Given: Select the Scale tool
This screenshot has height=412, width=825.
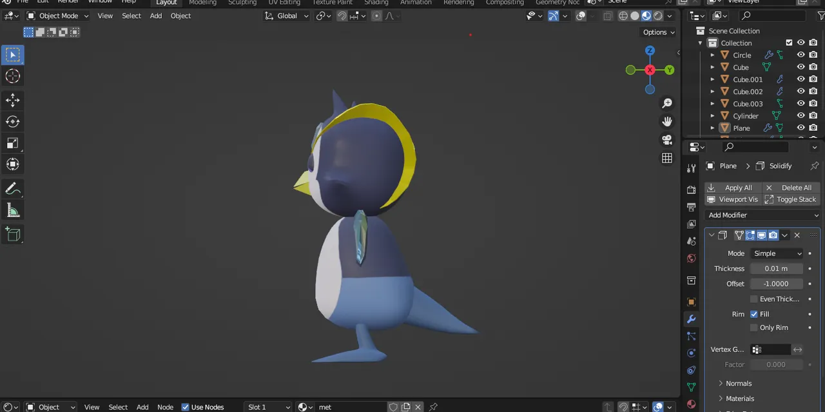Looking at the screenshot, I should (13, 142).
